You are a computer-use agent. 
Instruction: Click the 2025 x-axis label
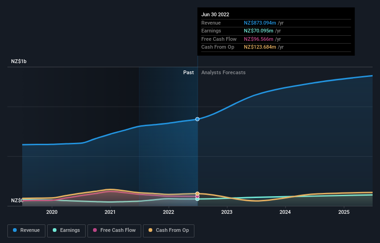pos(344,212)
